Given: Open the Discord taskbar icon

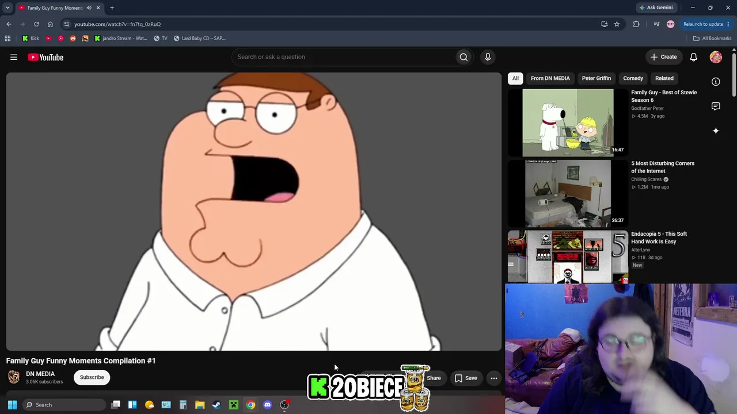Looking at the screenshot, I should pyautogui.click(x=267, y=405).
